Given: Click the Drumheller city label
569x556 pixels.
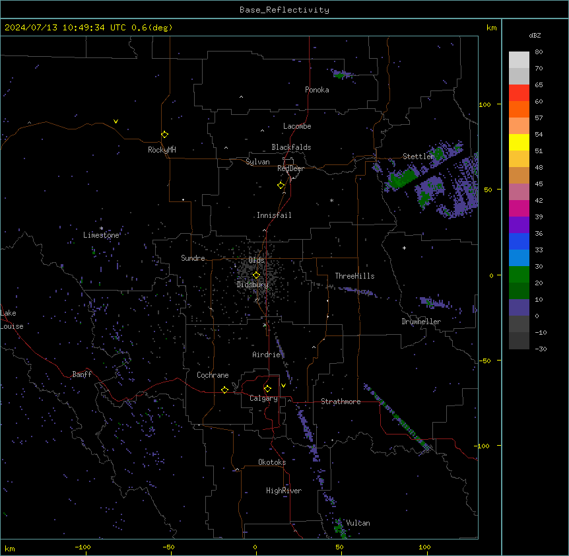Looking at the screenshot, I should click(421, 322).
